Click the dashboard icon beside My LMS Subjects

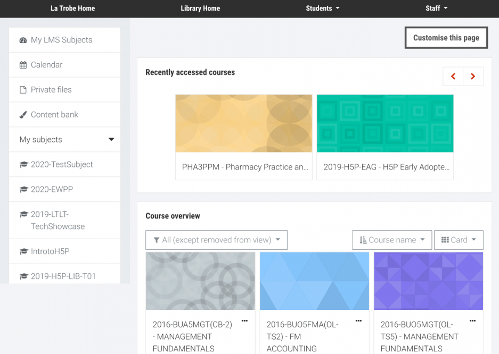pos(23,40)
